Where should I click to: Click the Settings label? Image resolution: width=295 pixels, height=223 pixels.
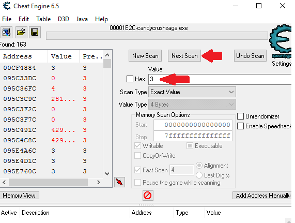click(x=282, y=64)
